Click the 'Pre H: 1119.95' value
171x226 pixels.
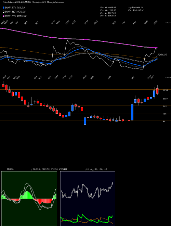[x=108, y=10]
